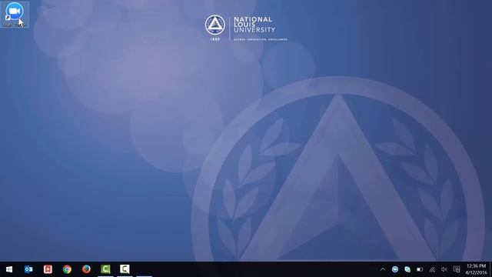Launch Firefox from the taskbar
The image size is (492, 277).
click(86, 269)
